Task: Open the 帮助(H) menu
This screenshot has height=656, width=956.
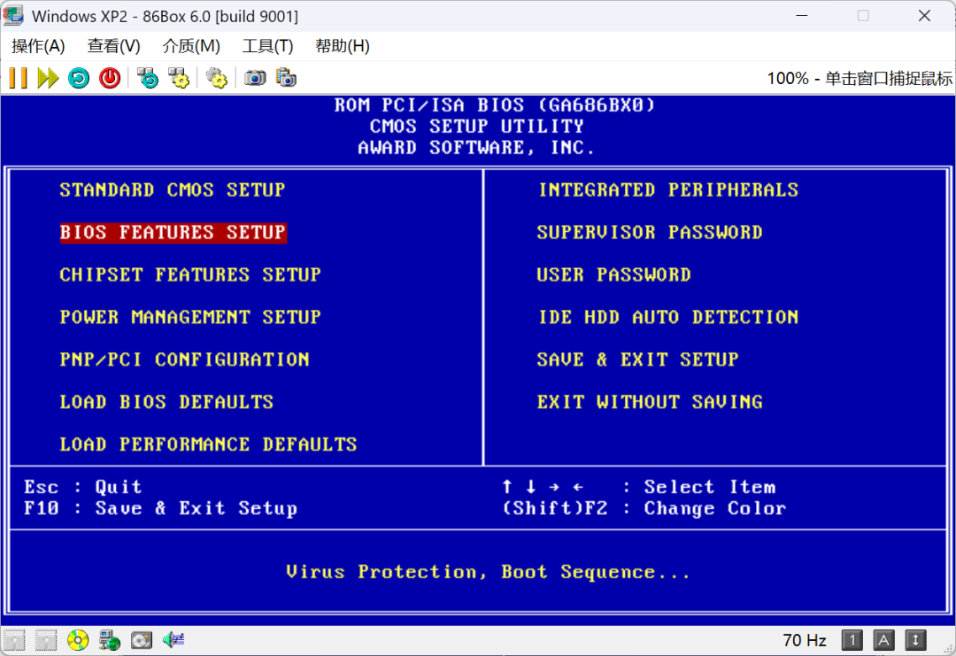Action: [342, 46]
